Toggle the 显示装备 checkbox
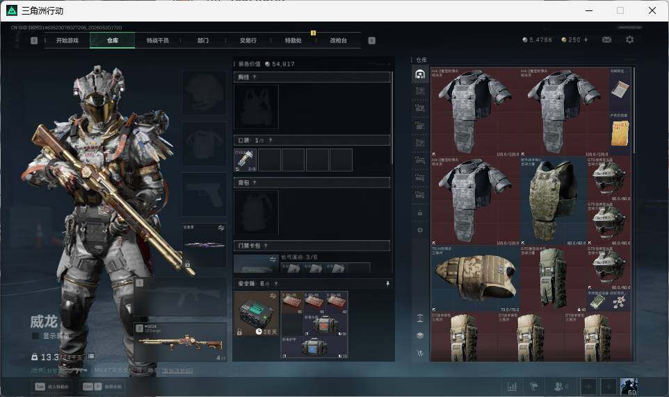 coord(36,336)
